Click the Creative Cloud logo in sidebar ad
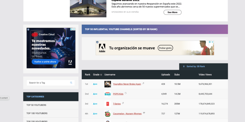 (35, 34)
